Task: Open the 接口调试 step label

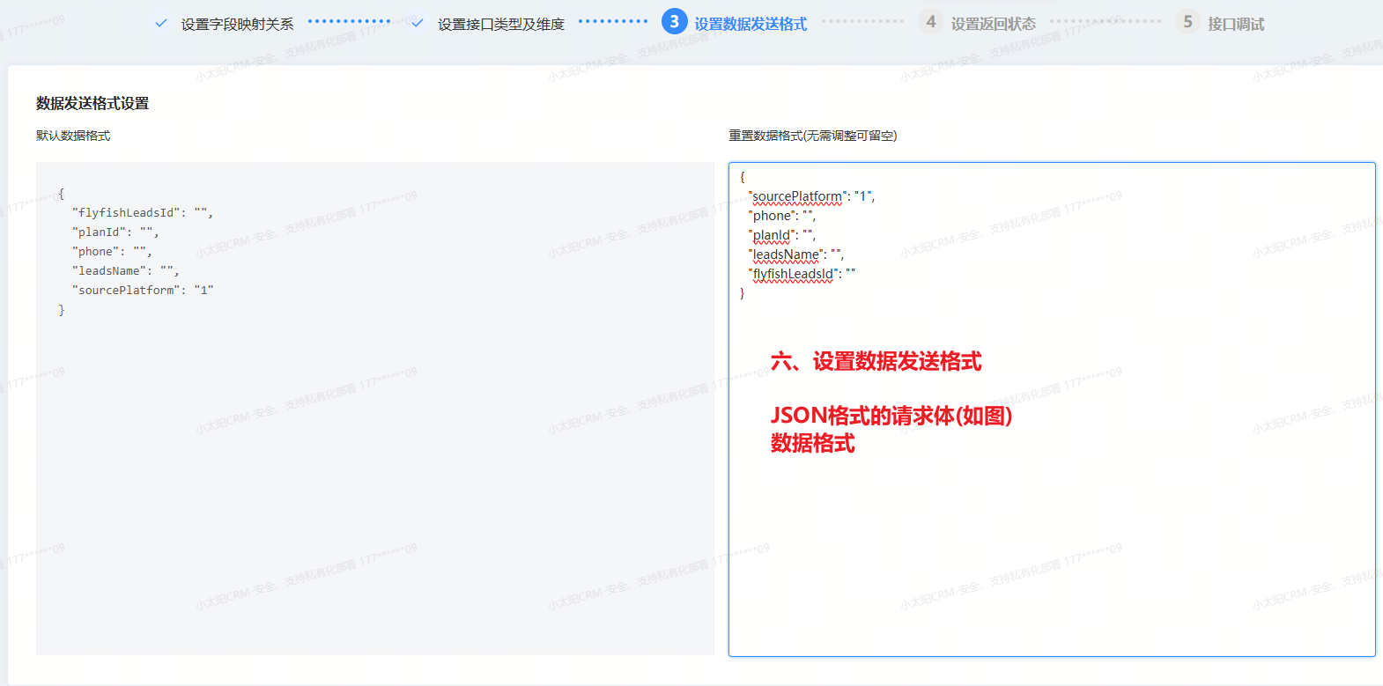Action: pyautogui.click(x=1236, y=25)
